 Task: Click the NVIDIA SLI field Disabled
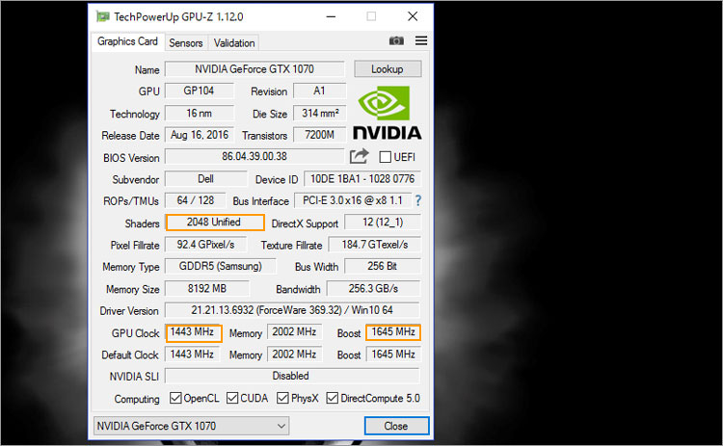click(x=292, y=376)
